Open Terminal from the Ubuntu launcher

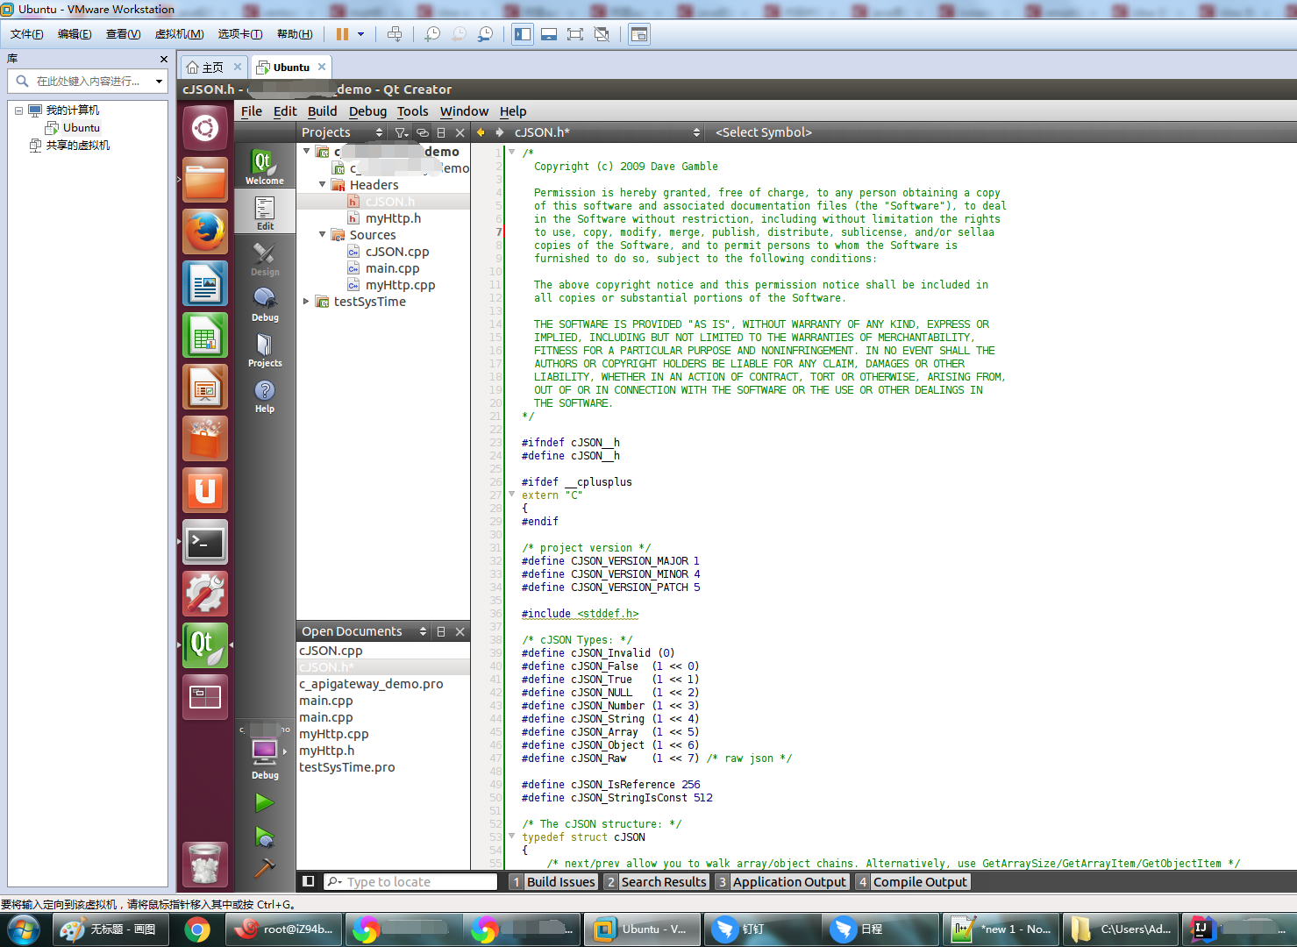tap(205, 543)
